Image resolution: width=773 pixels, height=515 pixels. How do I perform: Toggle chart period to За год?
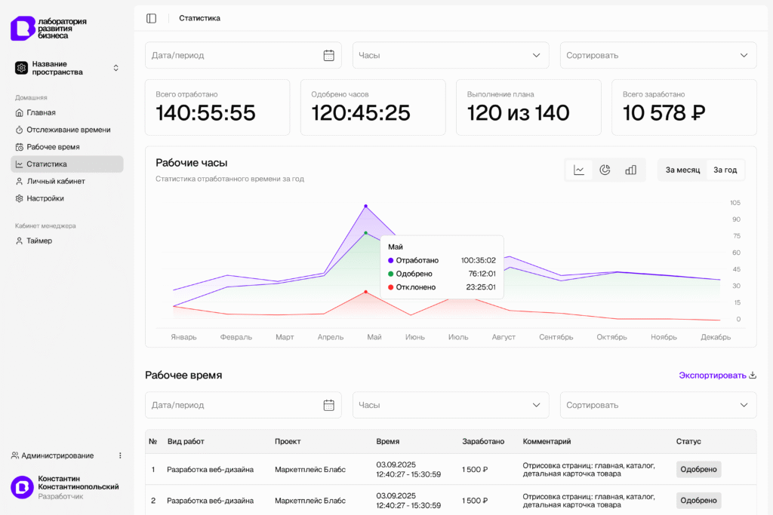725,170
